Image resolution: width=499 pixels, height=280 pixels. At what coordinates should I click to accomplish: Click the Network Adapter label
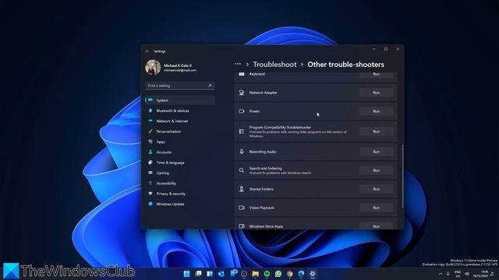click(x=264, y=93)
